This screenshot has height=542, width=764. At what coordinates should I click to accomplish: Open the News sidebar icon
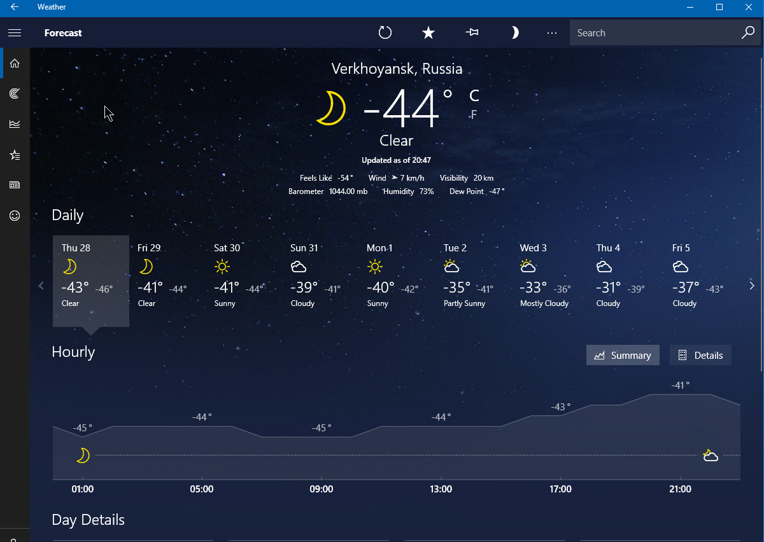(x=15, y=185)
